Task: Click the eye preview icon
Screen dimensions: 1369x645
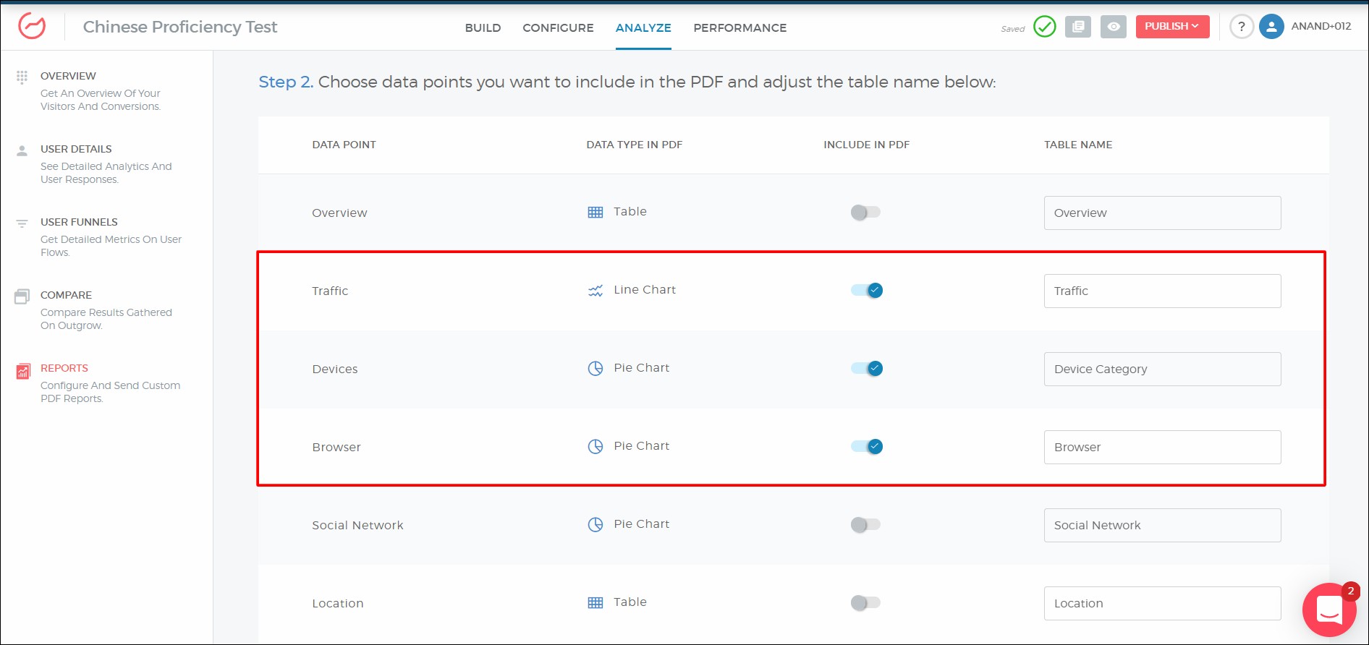Action: [x=1113, y=27]
